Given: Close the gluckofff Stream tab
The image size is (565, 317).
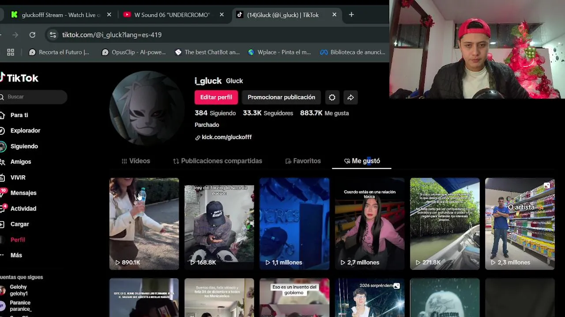Looking at the screenshot, I should click(x=109, y=15).
